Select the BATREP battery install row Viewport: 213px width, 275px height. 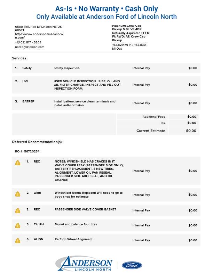click(106, 103)
